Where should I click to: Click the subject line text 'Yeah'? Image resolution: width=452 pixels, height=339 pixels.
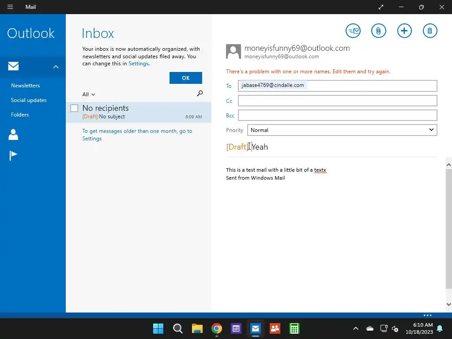pyautogui.click(x=260, y=147)
